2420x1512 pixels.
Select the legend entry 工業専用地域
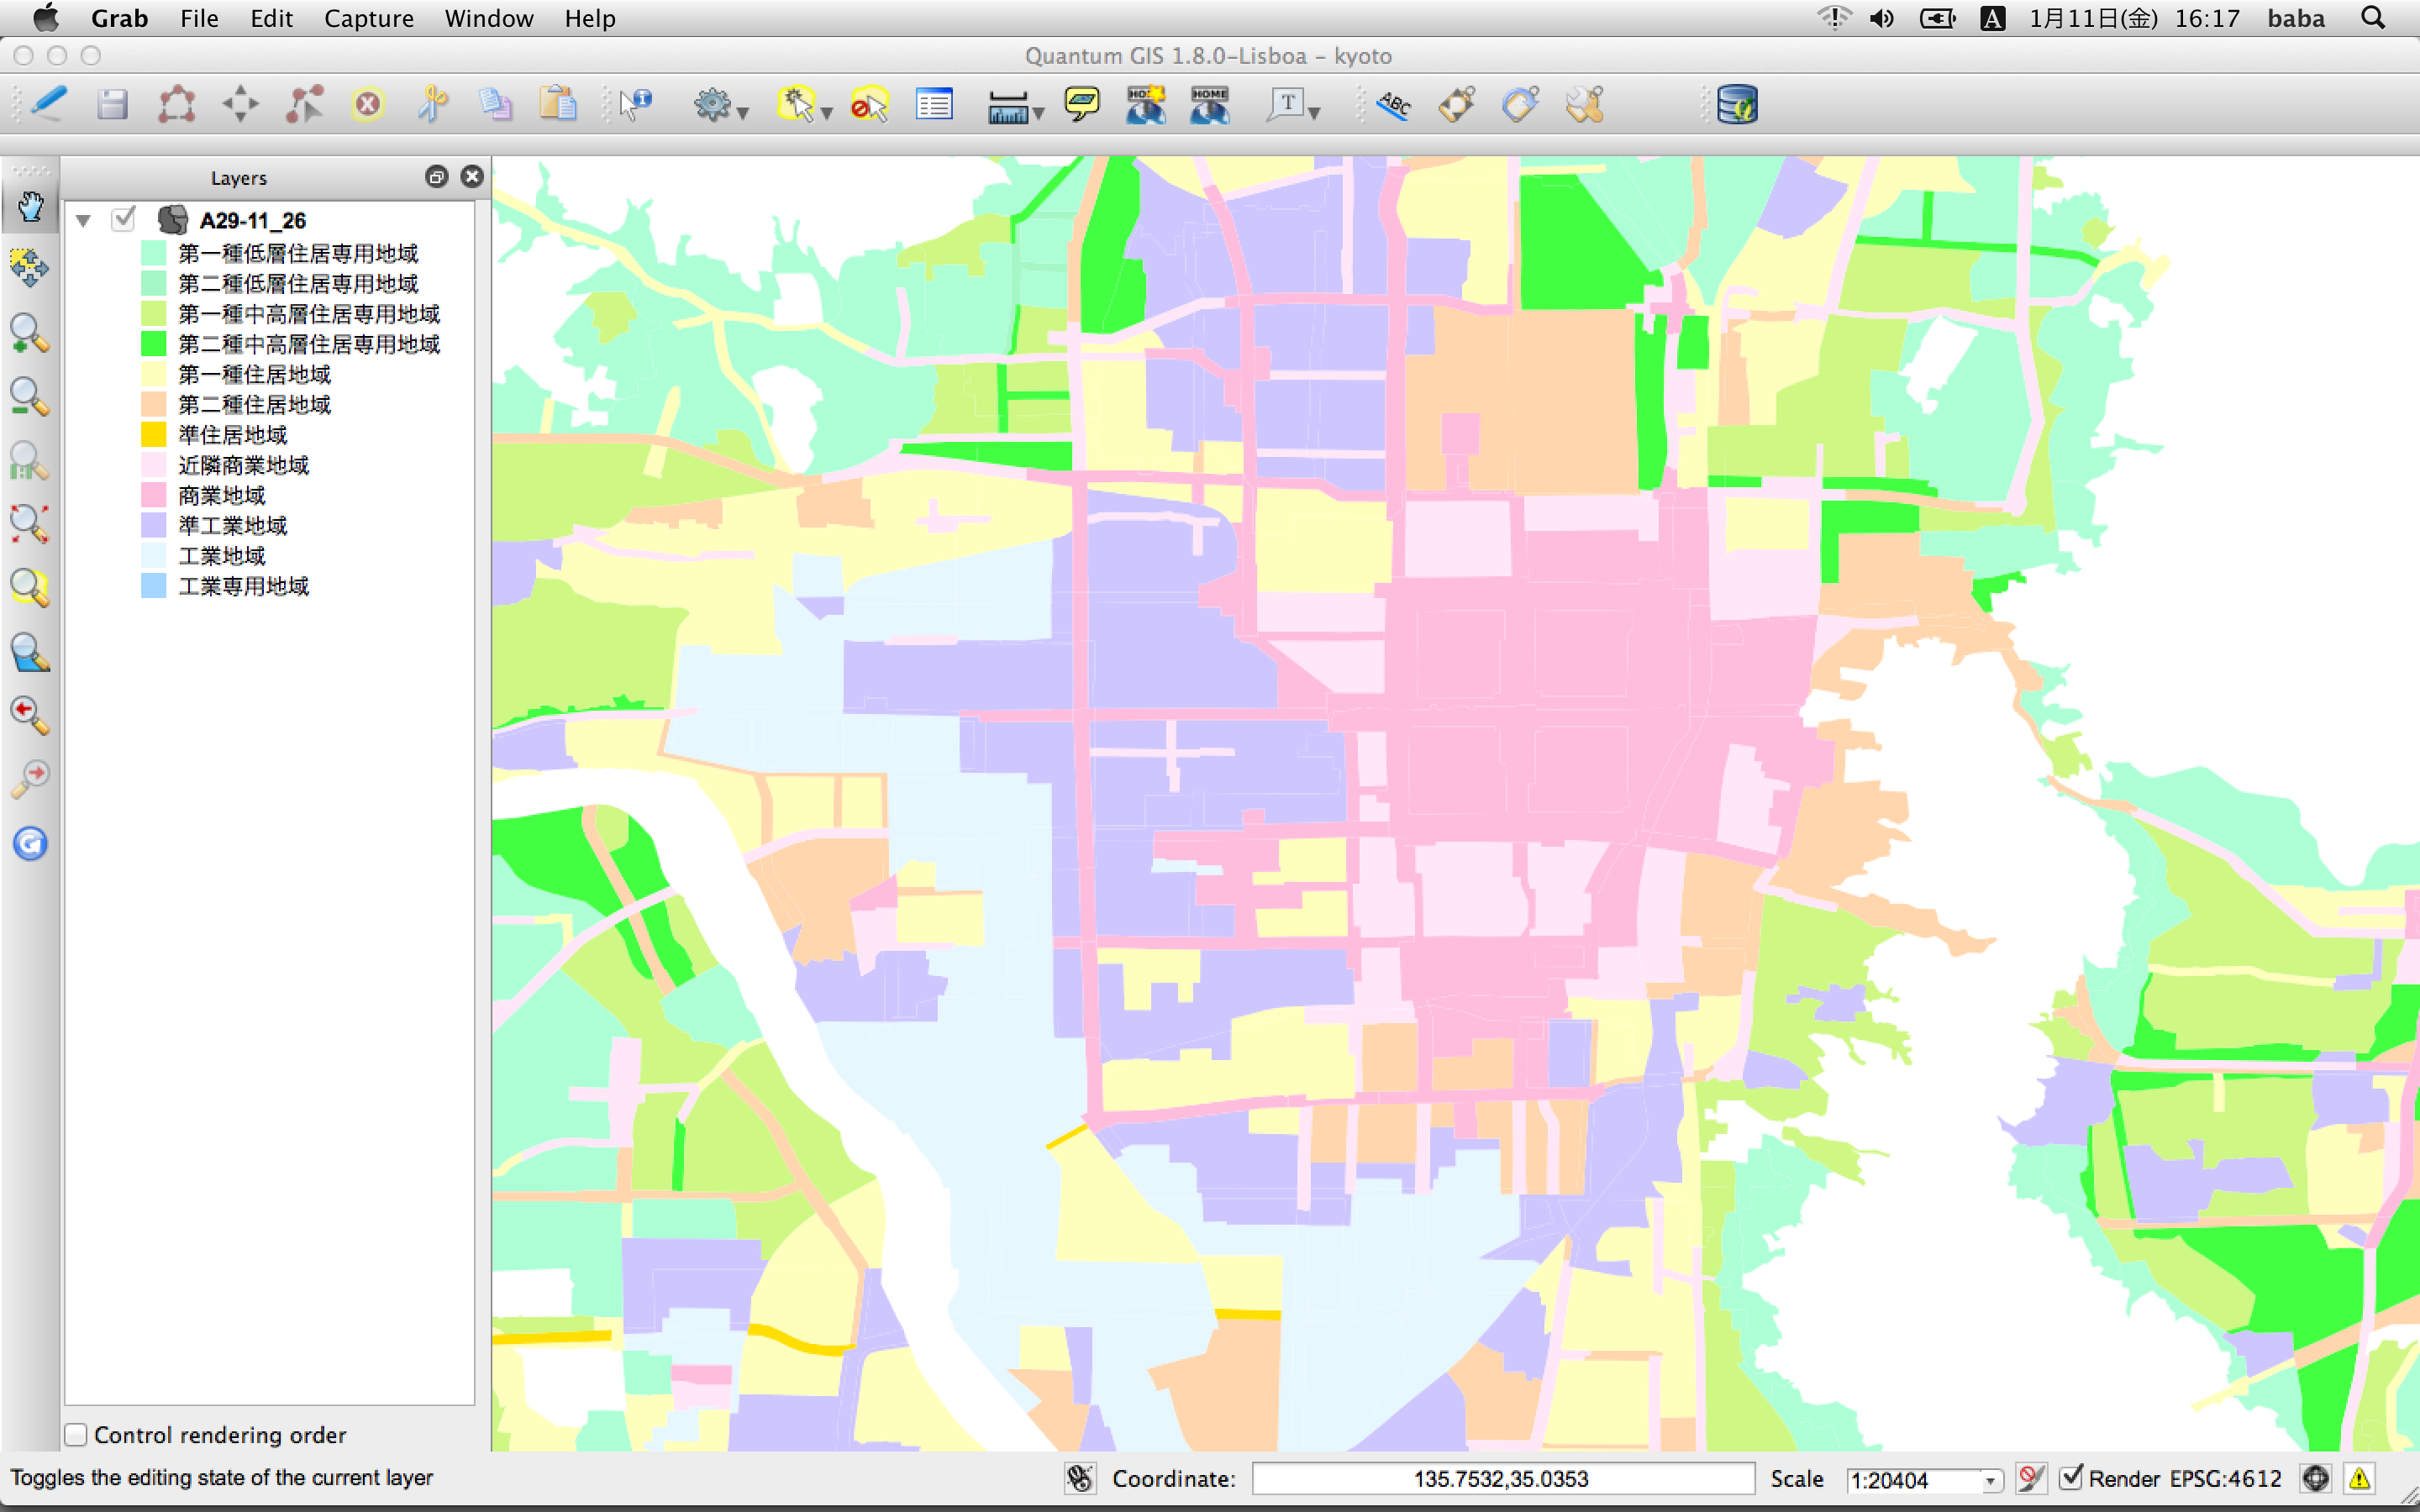(243, 586)
